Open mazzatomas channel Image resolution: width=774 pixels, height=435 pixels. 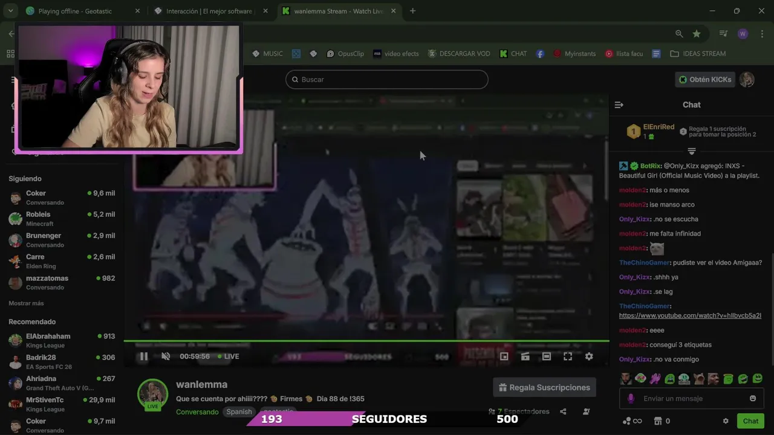(x=62, y=282)
